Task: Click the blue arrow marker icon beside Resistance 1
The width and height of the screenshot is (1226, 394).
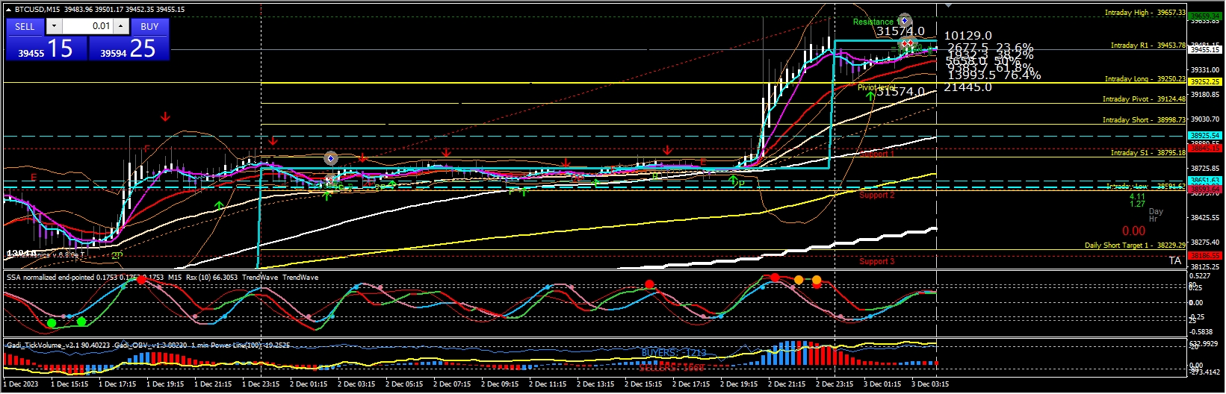Action: coord(904,21)
